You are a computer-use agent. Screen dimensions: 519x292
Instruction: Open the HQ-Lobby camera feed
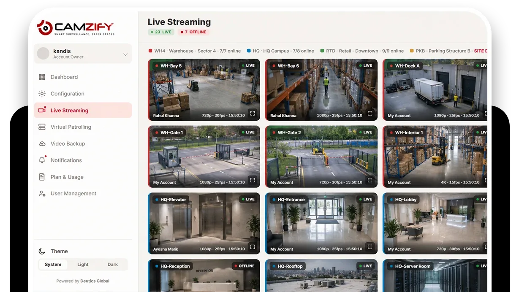(x=435, y=224)
